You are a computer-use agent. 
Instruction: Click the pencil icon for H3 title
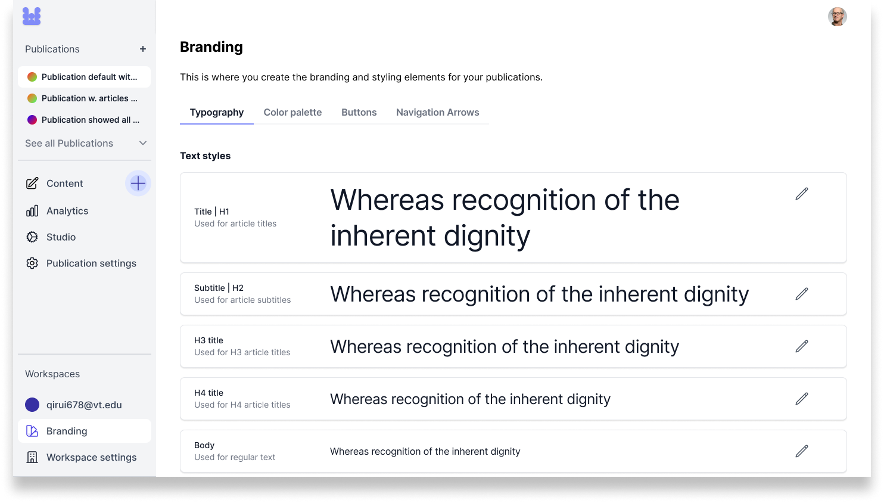pos(802,346)
